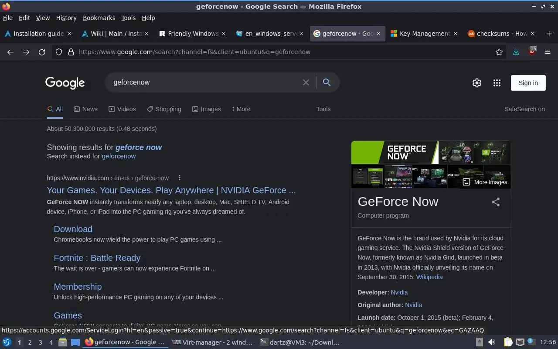
Task: Open the File menu
Action: click(x=7, y=18)
